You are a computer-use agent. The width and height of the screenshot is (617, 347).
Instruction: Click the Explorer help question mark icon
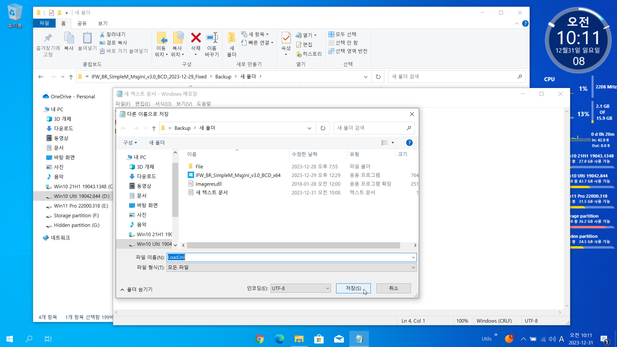525,23
